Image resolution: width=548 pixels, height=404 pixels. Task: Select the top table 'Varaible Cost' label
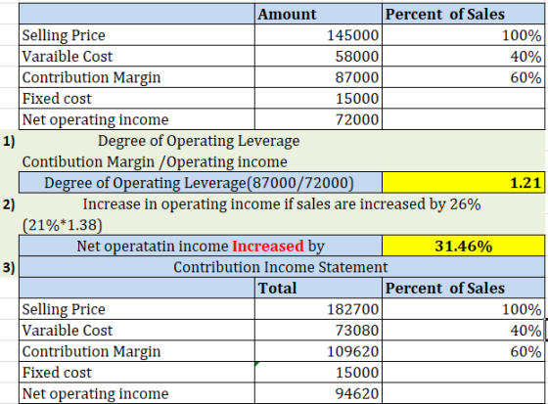[x=137, y=56]
